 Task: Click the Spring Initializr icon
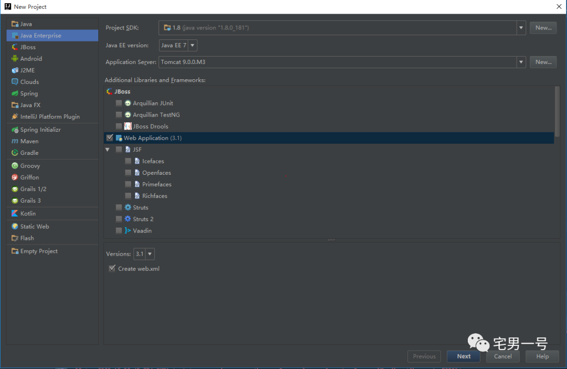(15, 129)
